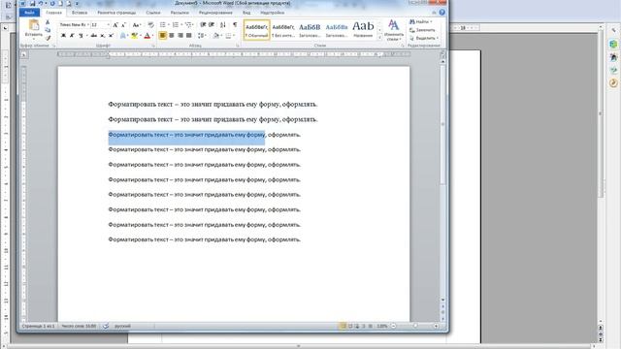This screenshot has height=349, width=621.
Task: Toggle right text alignment
Action: (180, 36)
